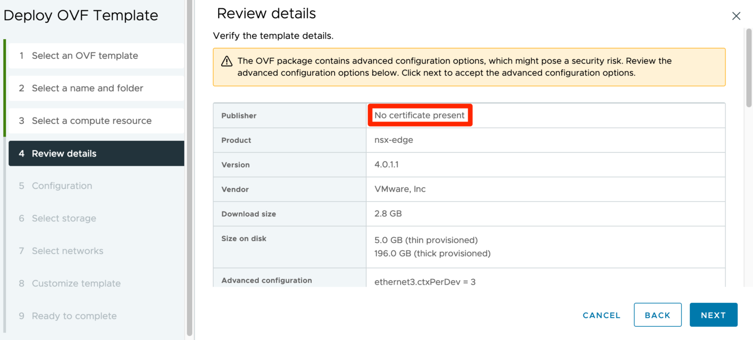The width and height of the screenshot is (753, 340).
Task: Open step 3 Select a compute resource
Action: [92, 120]
